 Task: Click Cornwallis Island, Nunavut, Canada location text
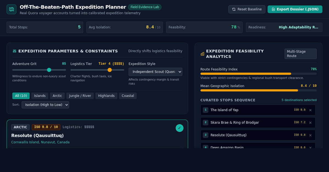click(x=40, y=142)
